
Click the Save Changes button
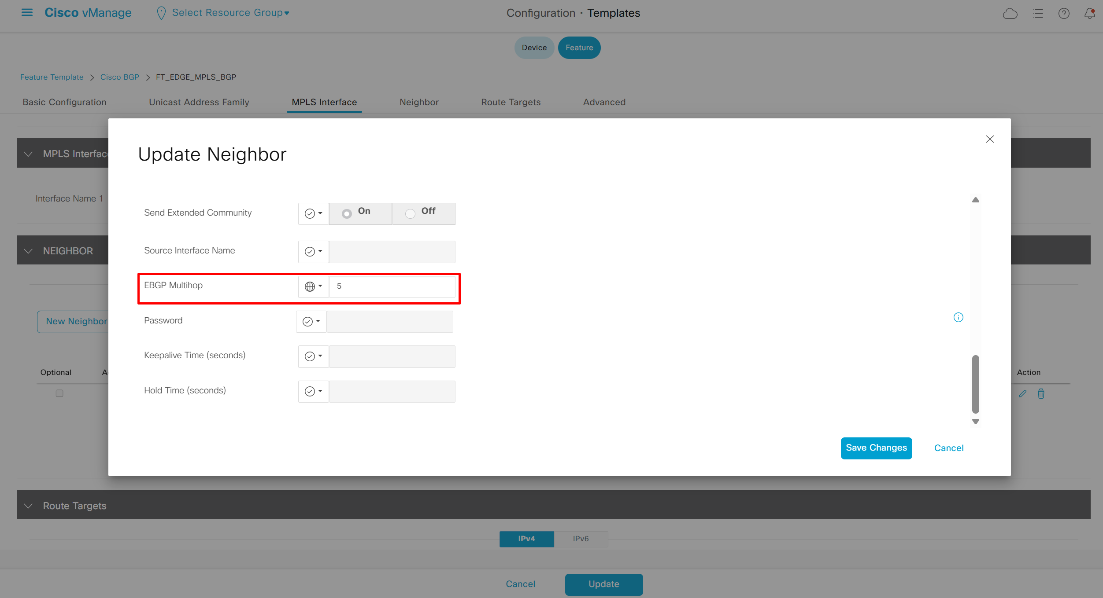876,448
